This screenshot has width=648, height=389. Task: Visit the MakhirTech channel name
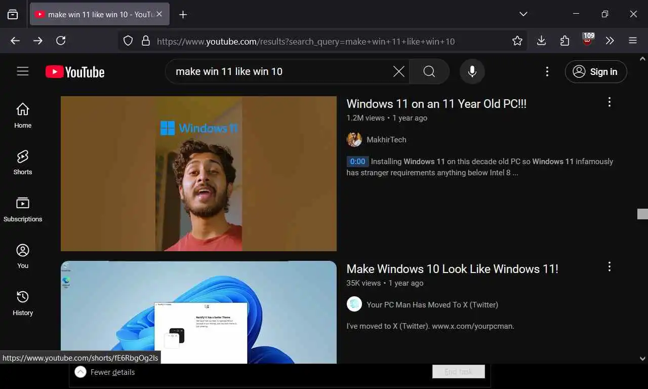tap(386, 140)
